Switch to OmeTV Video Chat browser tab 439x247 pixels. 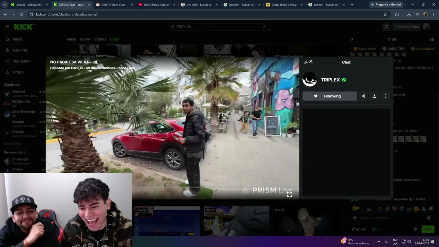click(x=114, y=5)
